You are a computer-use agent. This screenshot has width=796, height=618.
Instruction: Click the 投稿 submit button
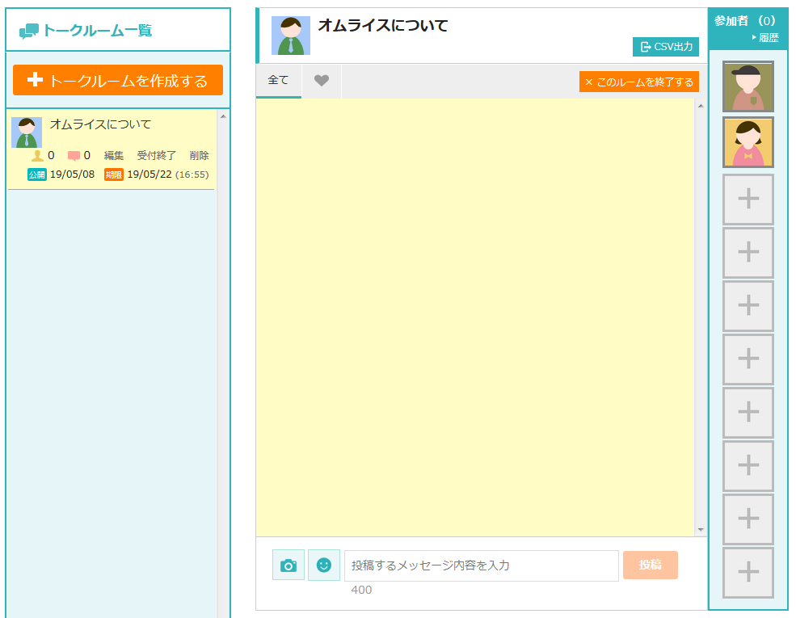click(650, 565)
